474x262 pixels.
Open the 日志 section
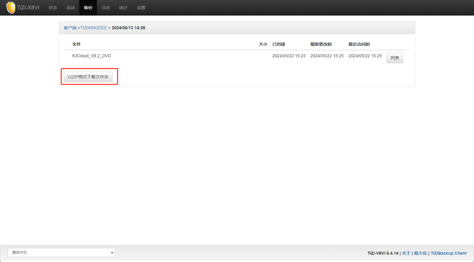point(106,8)
